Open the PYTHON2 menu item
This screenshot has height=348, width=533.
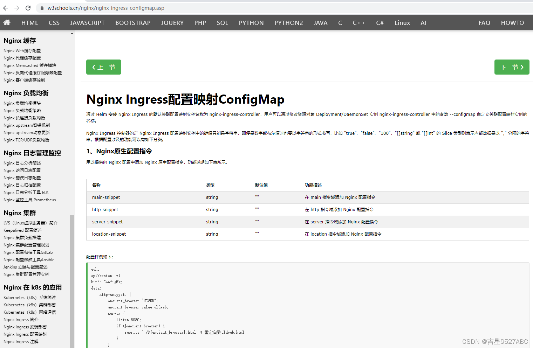(x=288, y=23)
